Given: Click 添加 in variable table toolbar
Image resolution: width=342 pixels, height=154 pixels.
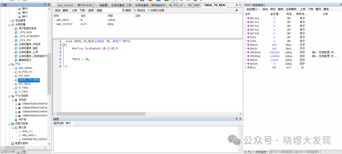Looking at the screenshot, I should point(58,10).
